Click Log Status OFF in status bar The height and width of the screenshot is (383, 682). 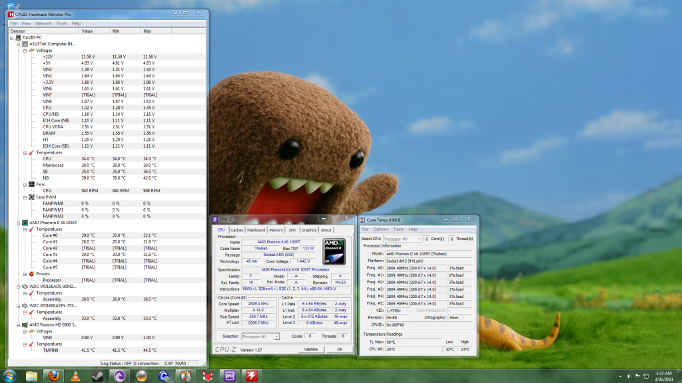tap(116, 363)
